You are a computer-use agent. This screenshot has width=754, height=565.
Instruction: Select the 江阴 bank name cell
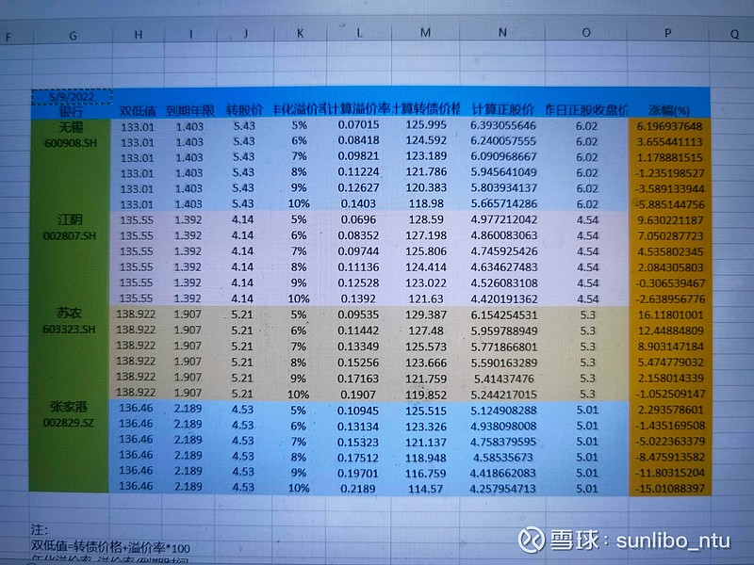click(70, 220)
